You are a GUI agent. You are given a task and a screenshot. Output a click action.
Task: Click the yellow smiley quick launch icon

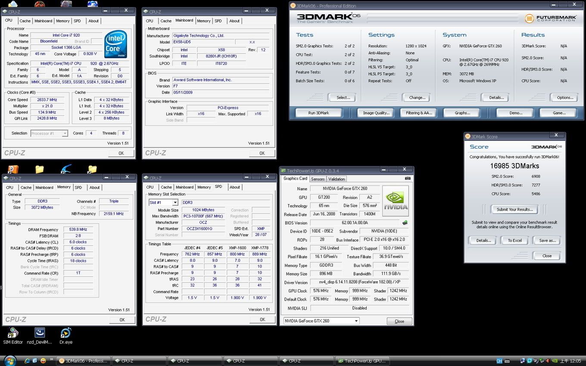click(43, 361)
